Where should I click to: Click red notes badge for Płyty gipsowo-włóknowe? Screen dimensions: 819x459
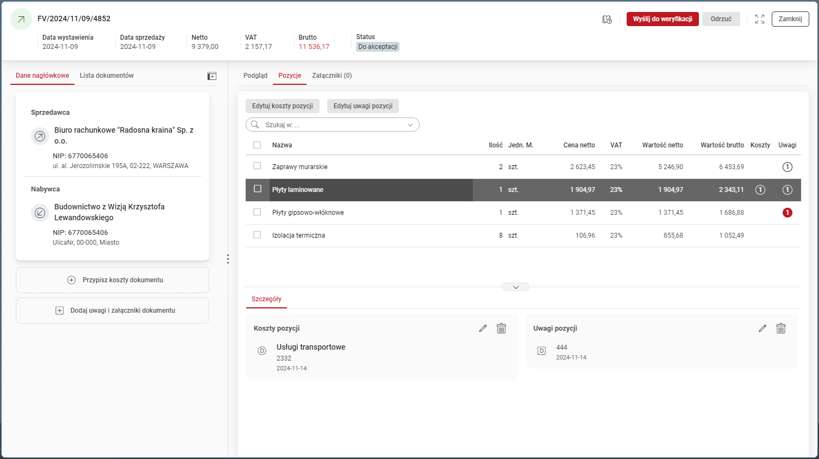pos(787,213)
